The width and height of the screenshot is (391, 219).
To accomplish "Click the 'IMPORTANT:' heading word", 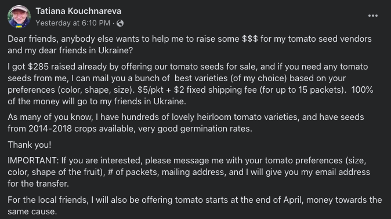I will coord(33,160).
